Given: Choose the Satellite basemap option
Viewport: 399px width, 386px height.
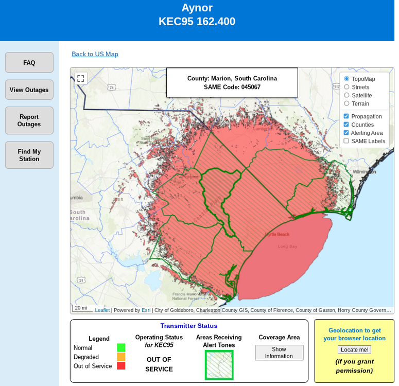Looking at the screenshot, I should click(x=346, y=95).
